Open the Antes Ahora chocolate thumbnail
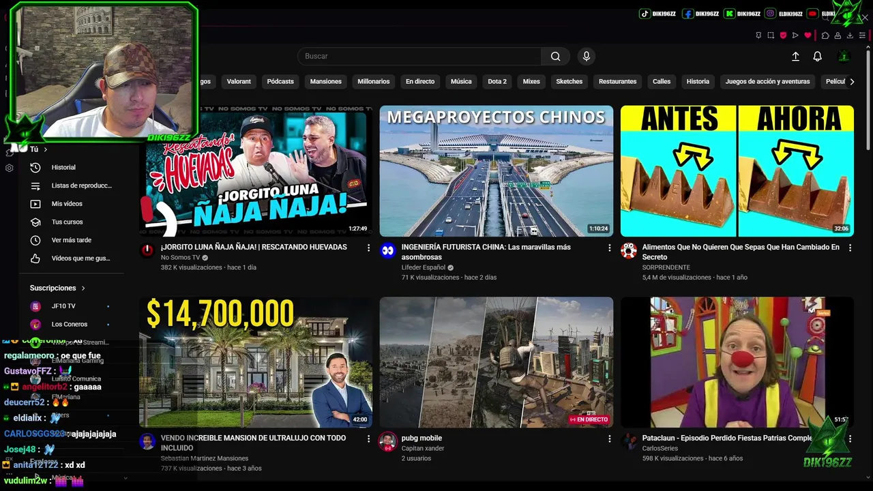 click(737, 171)
